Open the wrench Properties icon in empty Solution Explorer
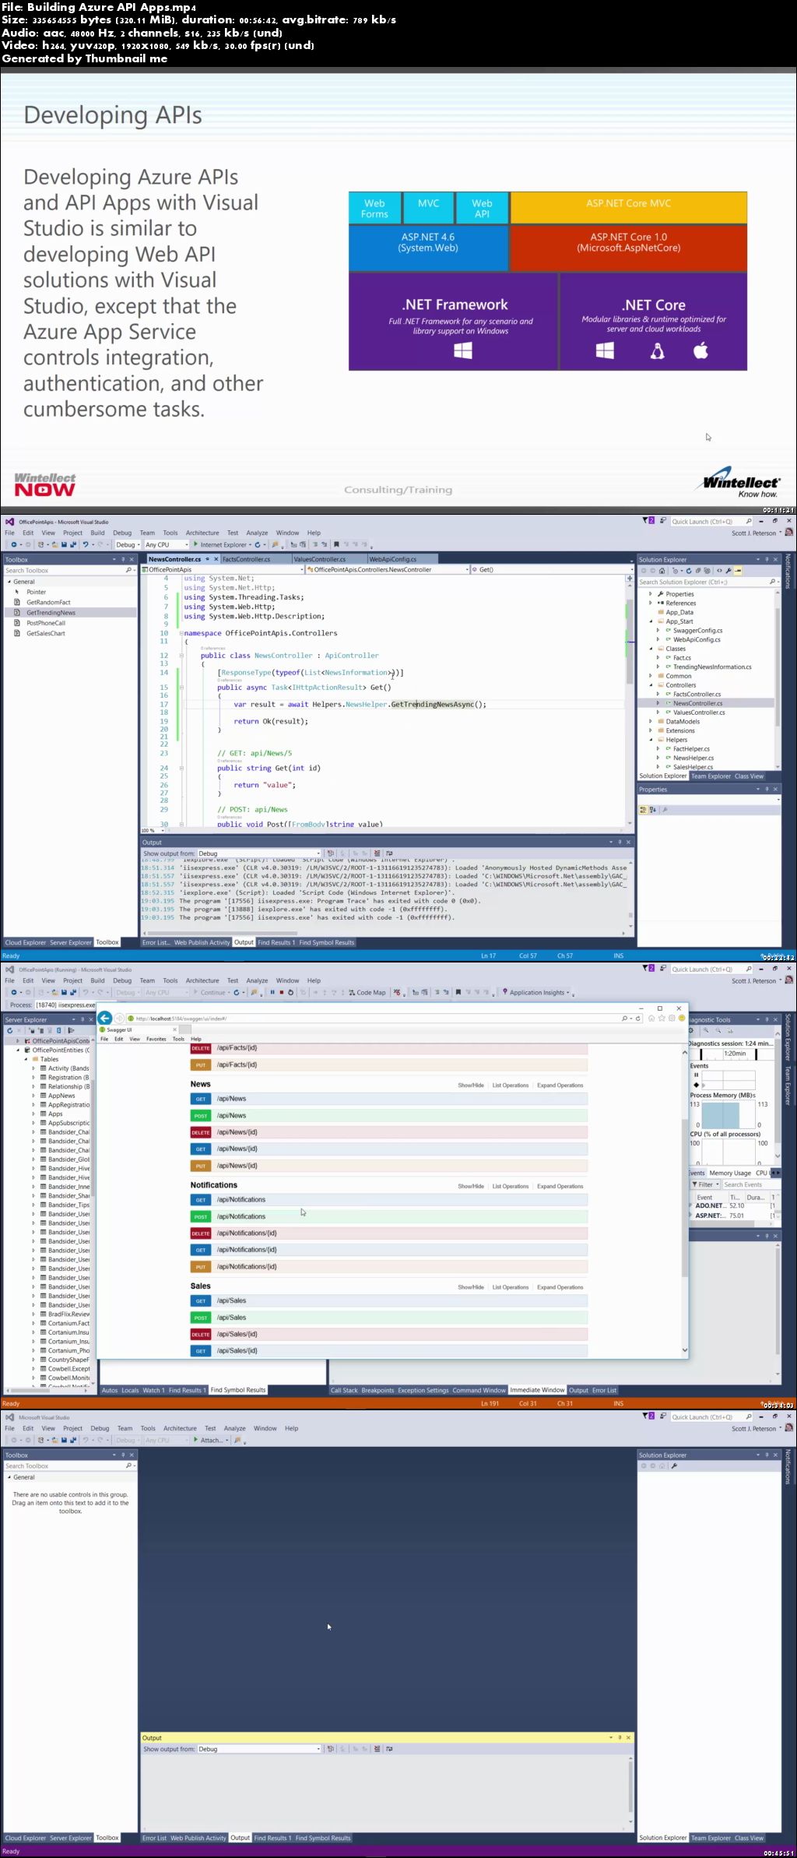797x1858 pixels. pyautogui.click(x=674, y=1466)
